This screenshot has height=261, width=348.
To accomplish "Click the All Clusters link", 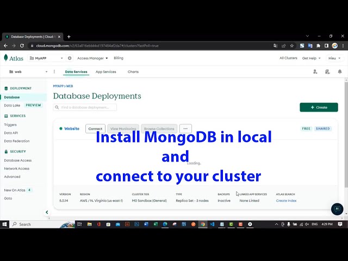I will (288, 58).
